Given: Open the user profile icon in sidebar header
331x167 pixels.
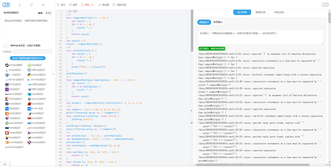Looking at the screenshot, I should (x=20, y=5).
